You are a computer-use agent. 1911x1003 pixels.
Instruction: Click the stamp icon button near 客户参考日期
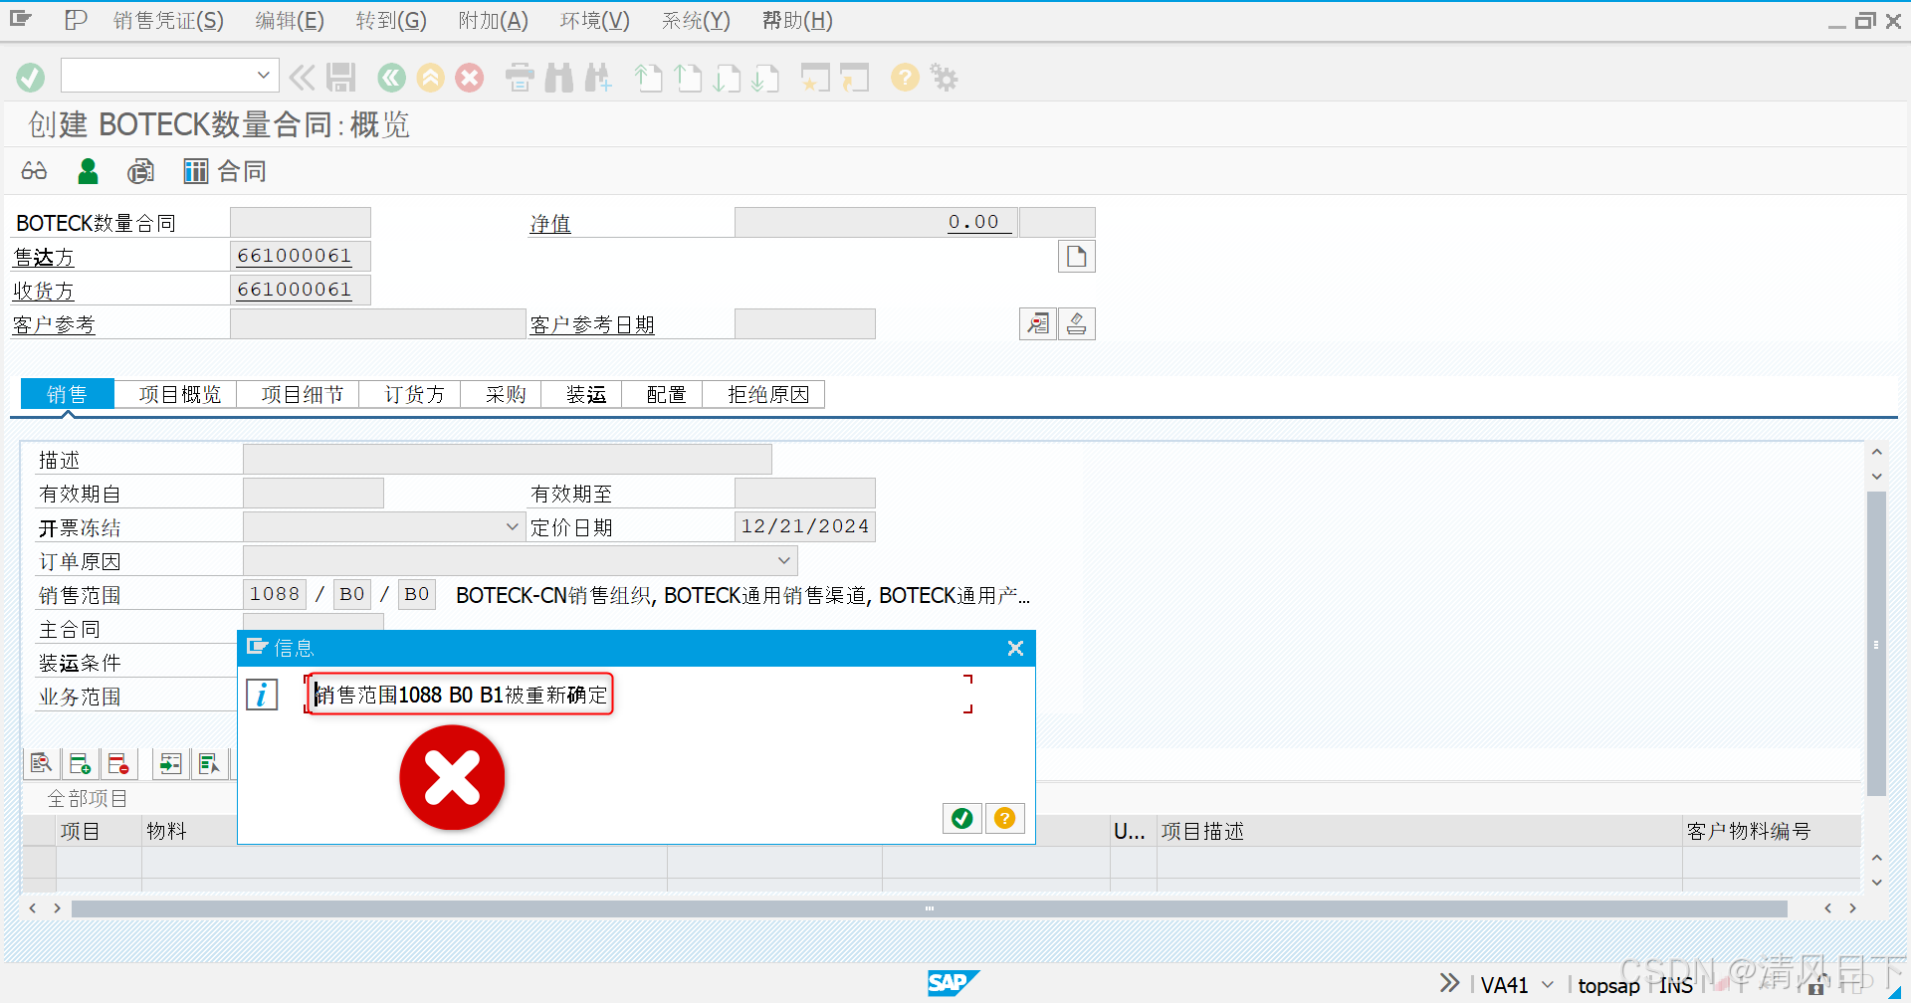1076,323
